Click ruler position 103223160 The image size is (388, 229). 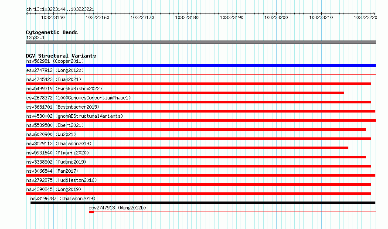click(x=97, y=17)
